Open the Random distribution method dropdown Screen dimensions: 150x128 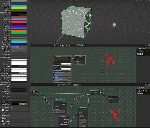coord(60,106)
